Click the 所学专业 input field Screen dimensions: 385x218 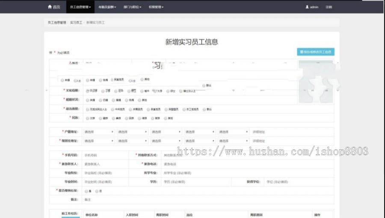coord(247,173)
